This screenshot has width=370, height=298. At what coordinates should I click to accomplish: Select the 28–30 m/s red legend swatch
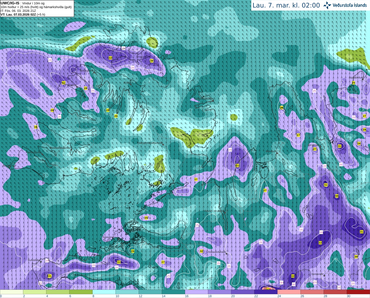point(335,292)
